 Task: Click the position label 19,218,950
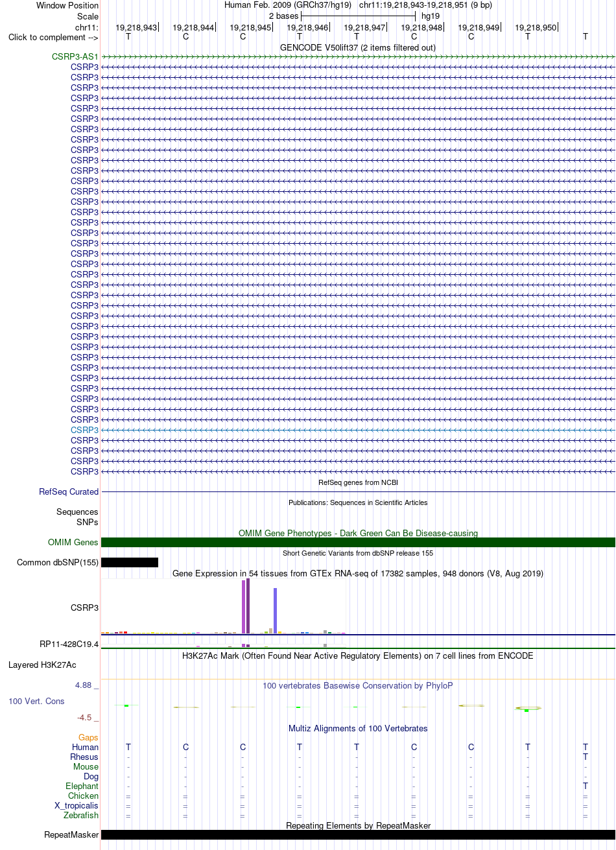pyautogui.click(x=536, y=28)
